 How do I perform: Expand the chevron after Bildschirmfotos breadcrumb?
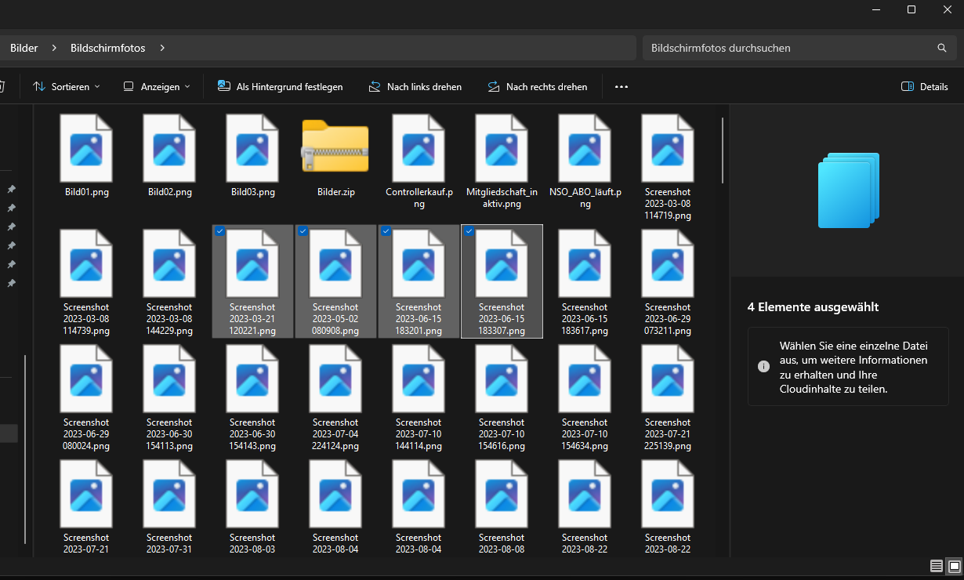point(161,47)
